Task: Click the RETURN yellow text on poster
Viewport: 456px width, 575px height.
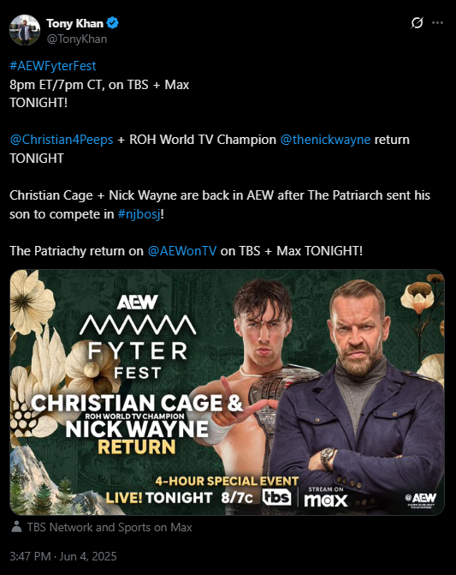Action: tap(137, 447)
